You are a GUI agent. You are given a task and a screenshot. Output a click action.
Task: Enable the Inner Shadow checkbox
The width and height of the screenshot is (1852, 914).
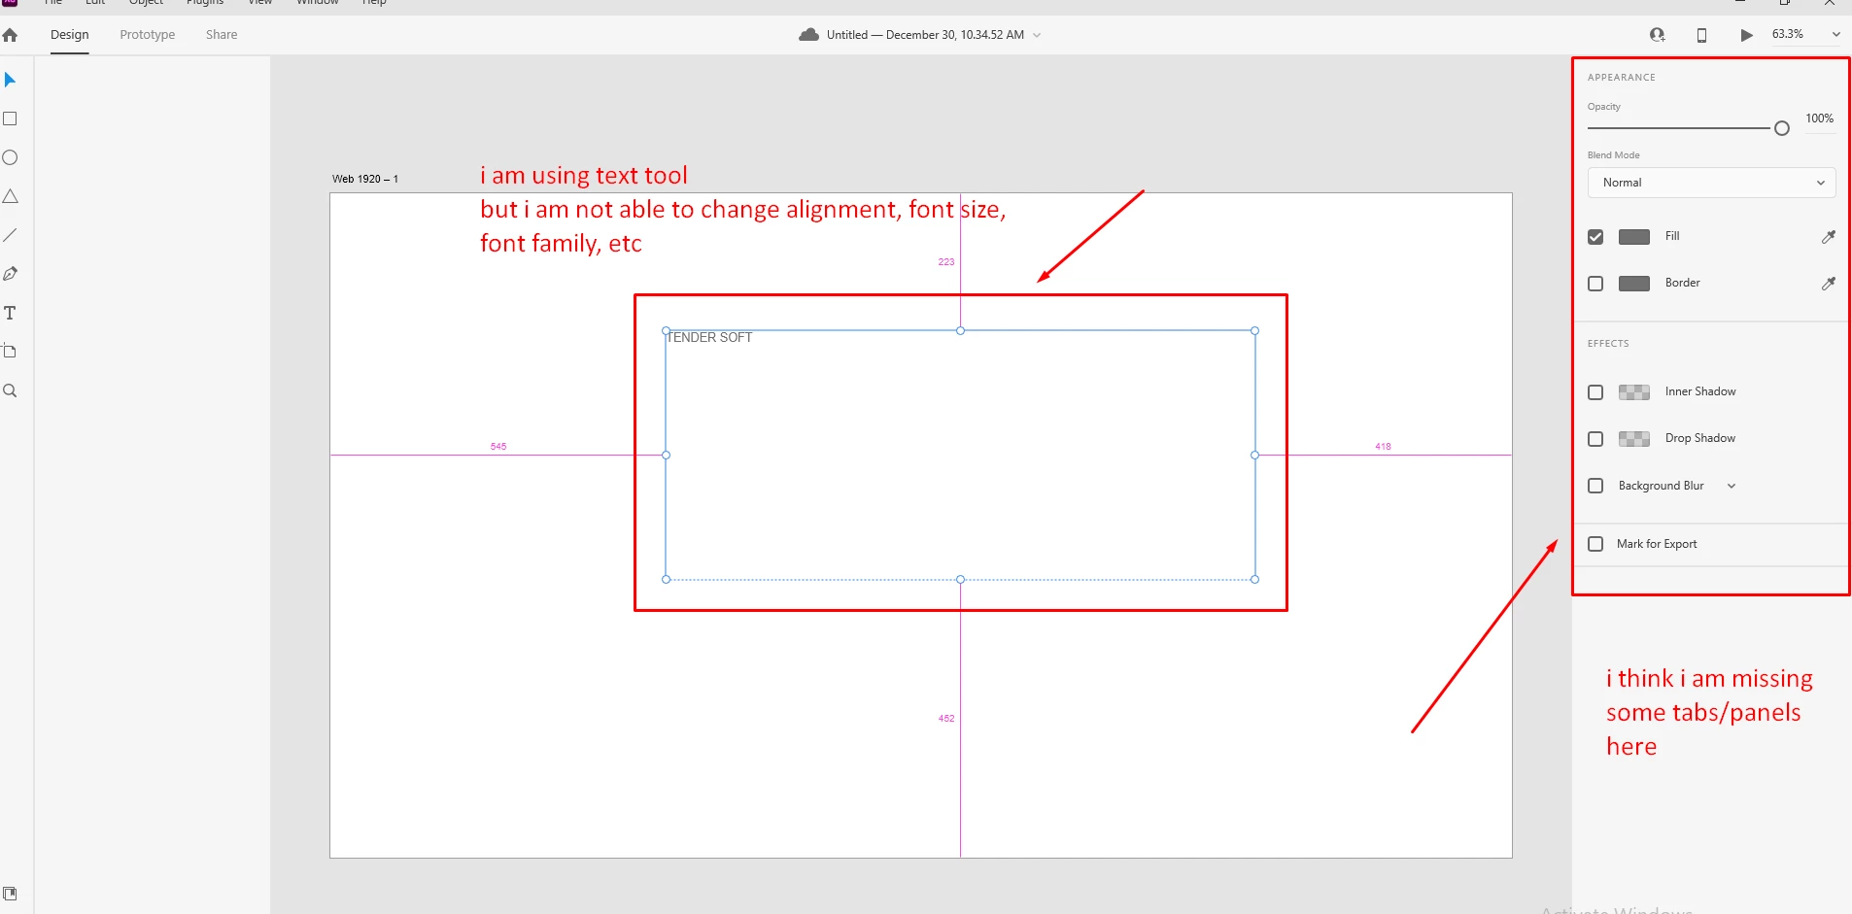pyautogui.click(x=1595, y=392)
